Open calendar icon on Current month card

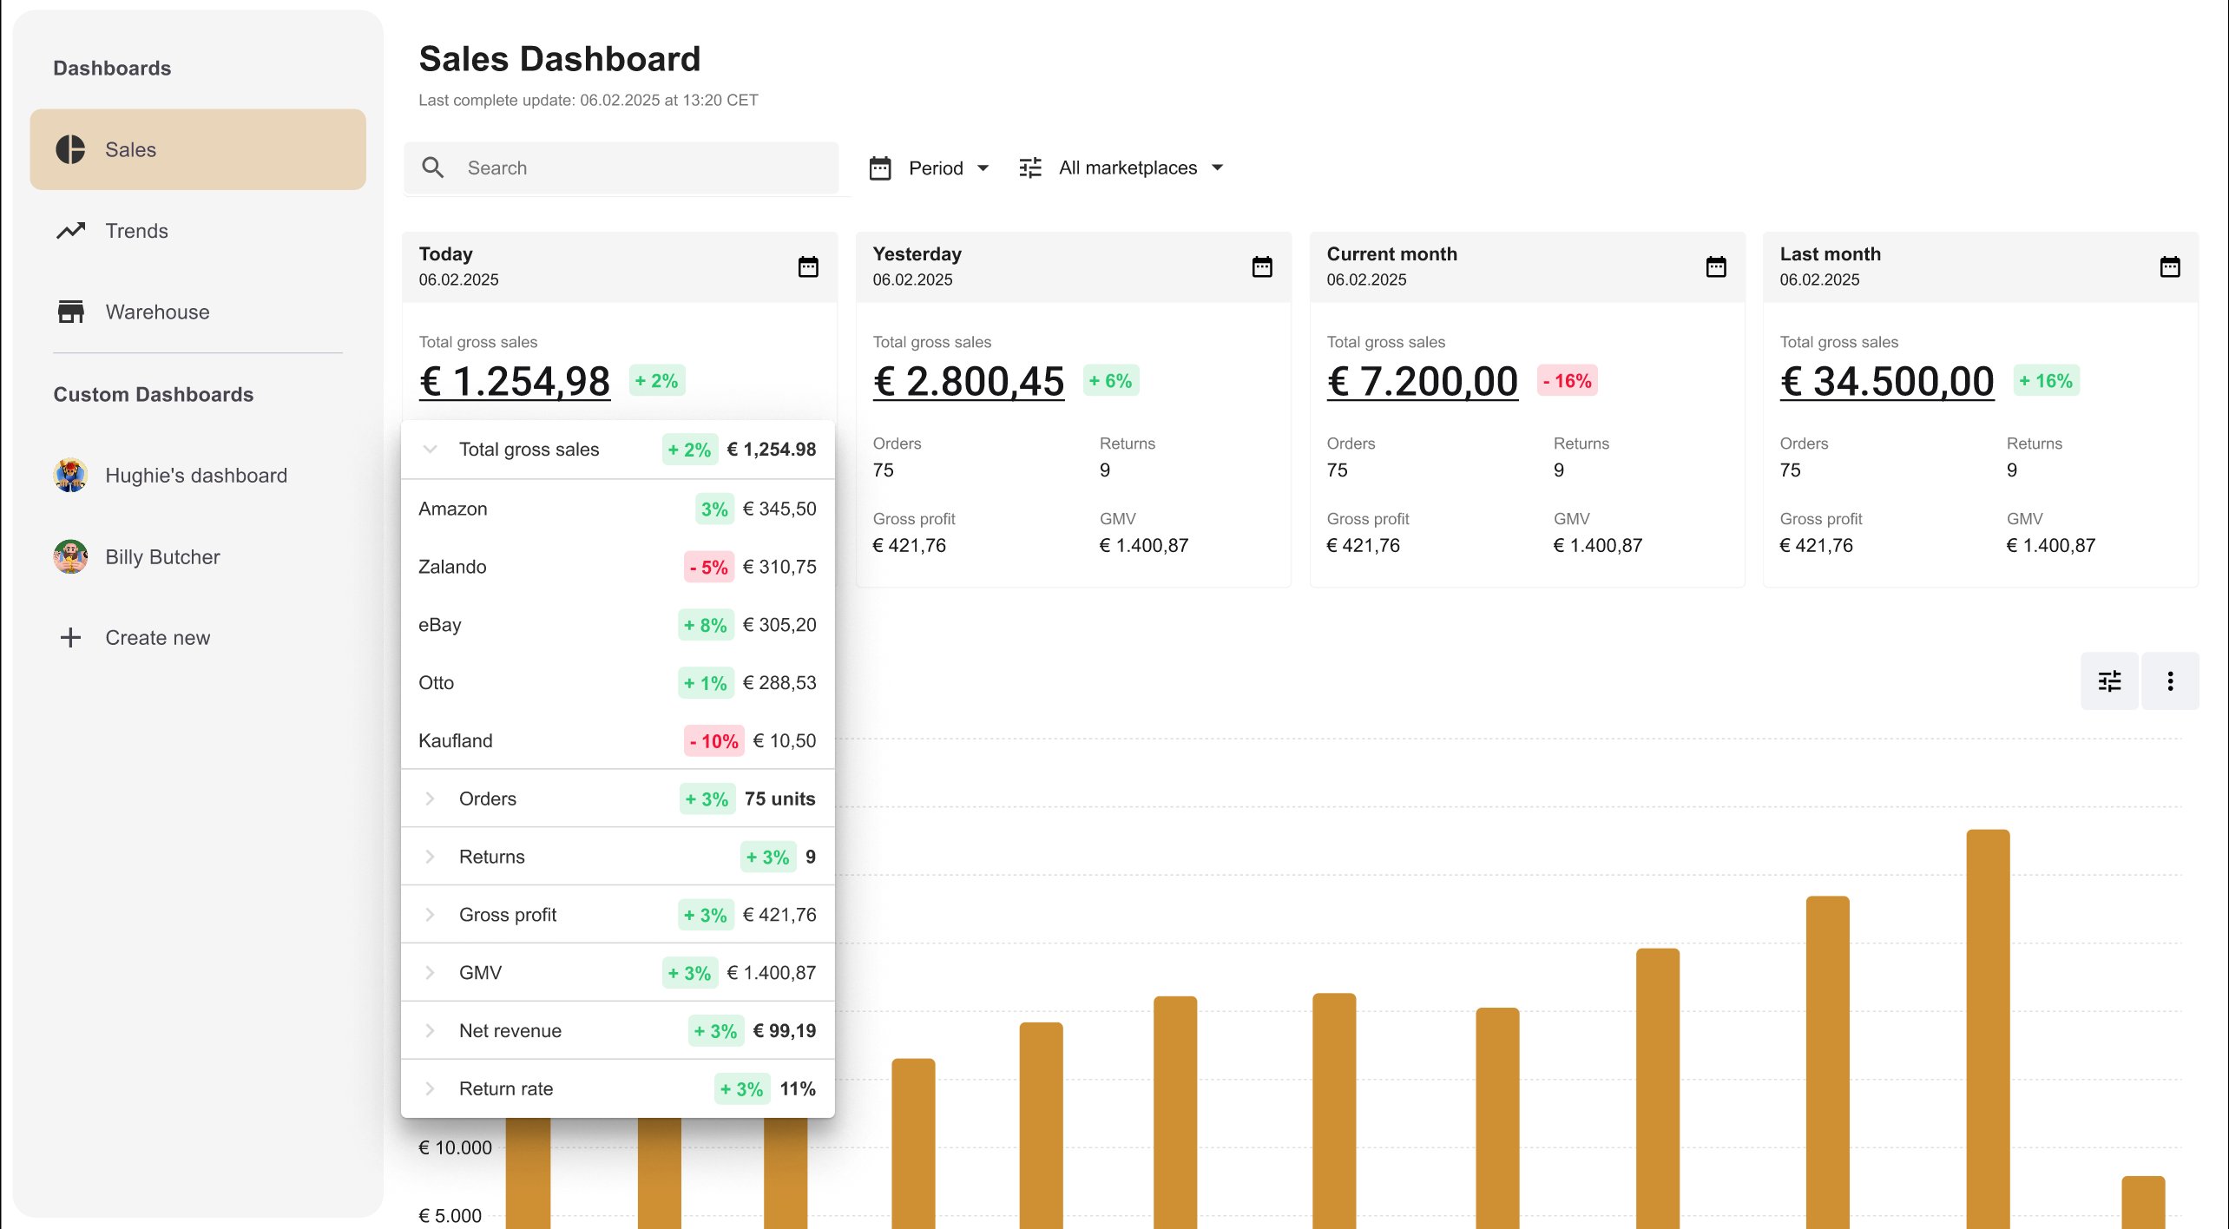click(1716, 266)
